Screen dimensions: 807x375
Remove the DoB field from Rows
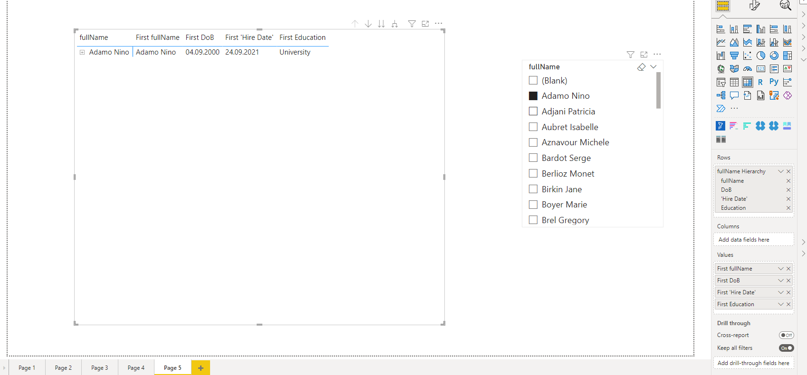[x=788, y=190]
